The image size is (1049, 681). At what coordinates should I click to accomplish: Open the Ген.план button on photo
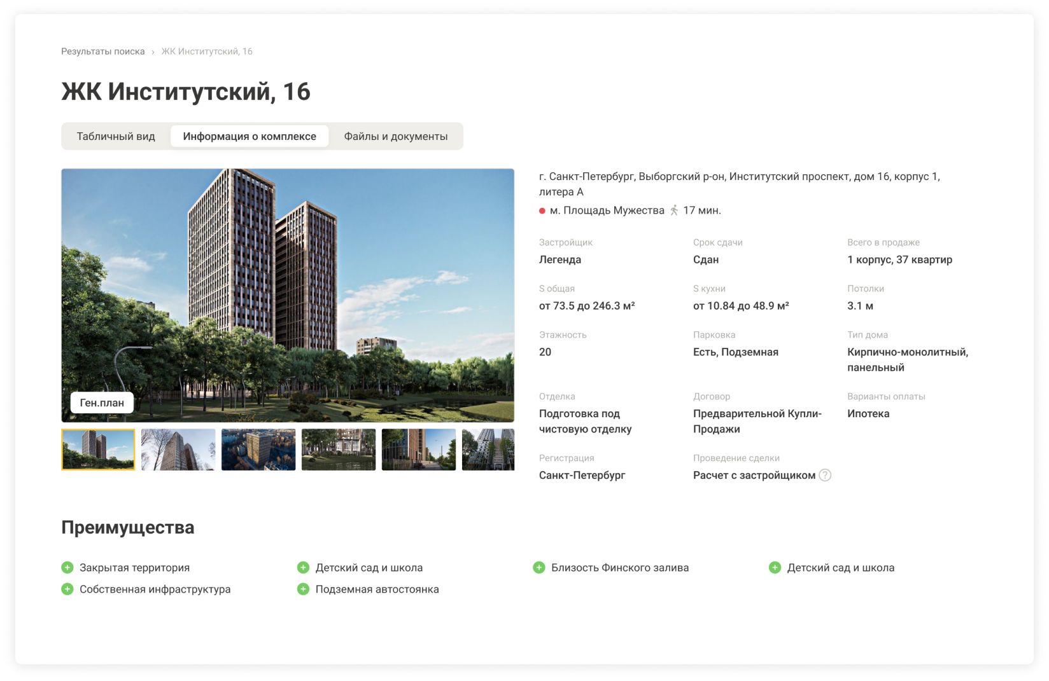[102, 402]
